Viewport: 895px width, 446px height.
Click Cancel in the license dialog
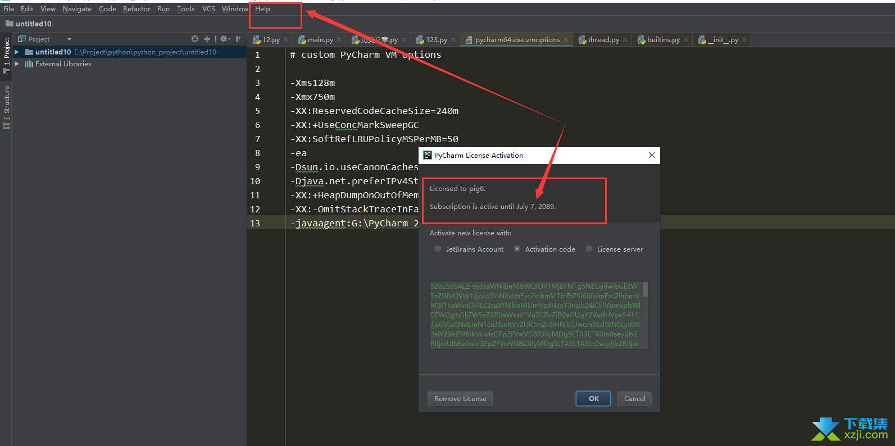coord(634,399)
